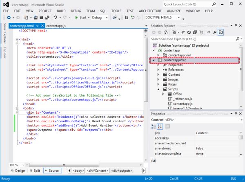Viewport: 245px width, 182px height.
Task: Refresh Solution Explorer with refresh icon
Action: (x=189, y=32)
